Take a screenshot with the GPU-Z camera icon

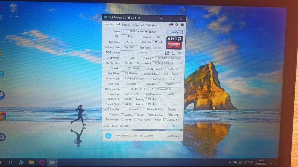pos(171,24)
